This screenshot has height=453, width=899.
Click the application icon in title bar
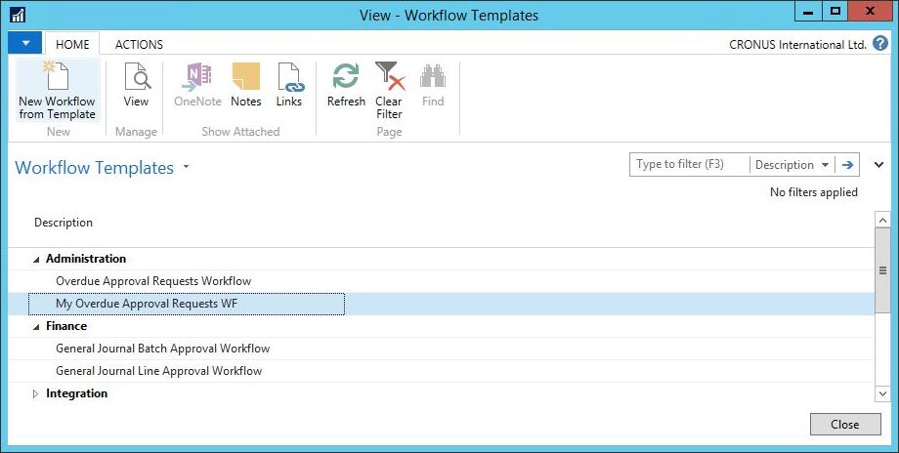click(17, 15)
